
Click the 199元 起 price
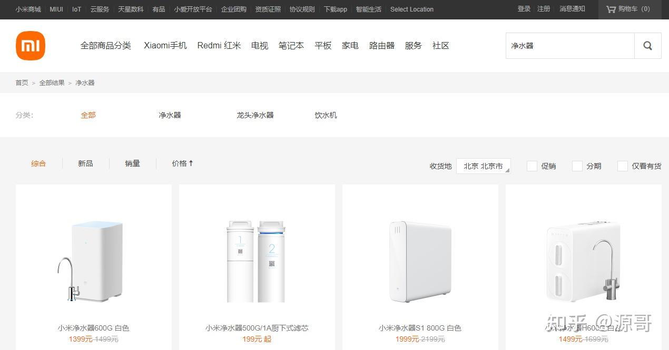coord(257,339)
